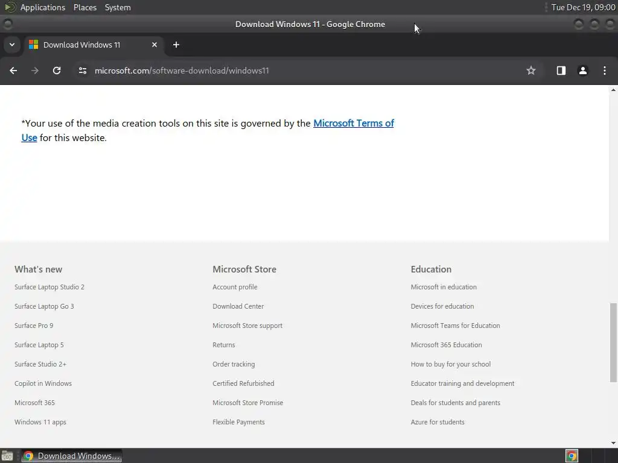Select the Microsoft in education link
The image size is (618, 463).
pyautogui.click(x=444, y=287)
